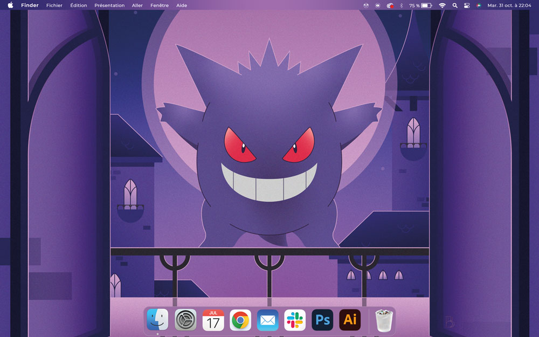Open Control Center from menu bar

(466, 5)
